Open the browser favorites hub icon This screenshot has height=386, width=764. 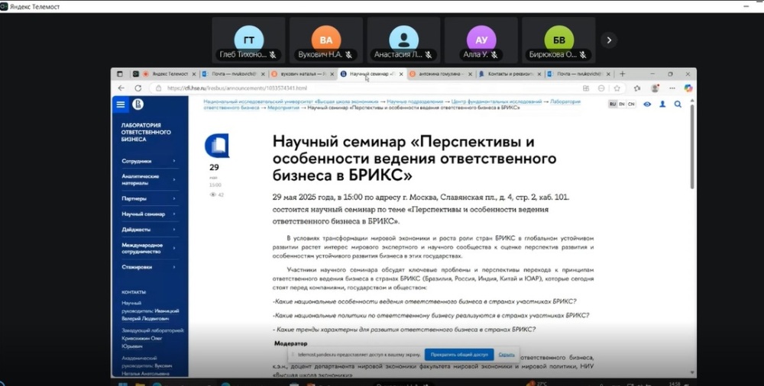pos(637,88)
